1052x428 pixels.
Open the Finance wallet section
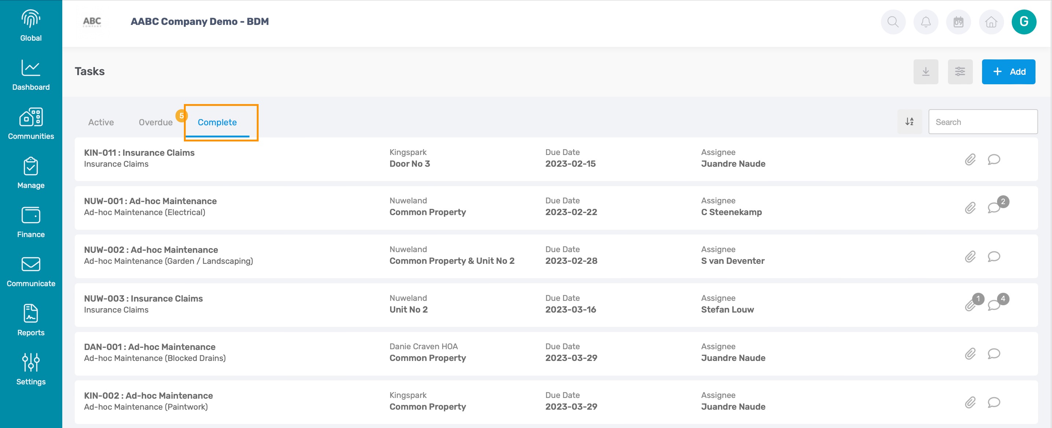tap(31, 222)
